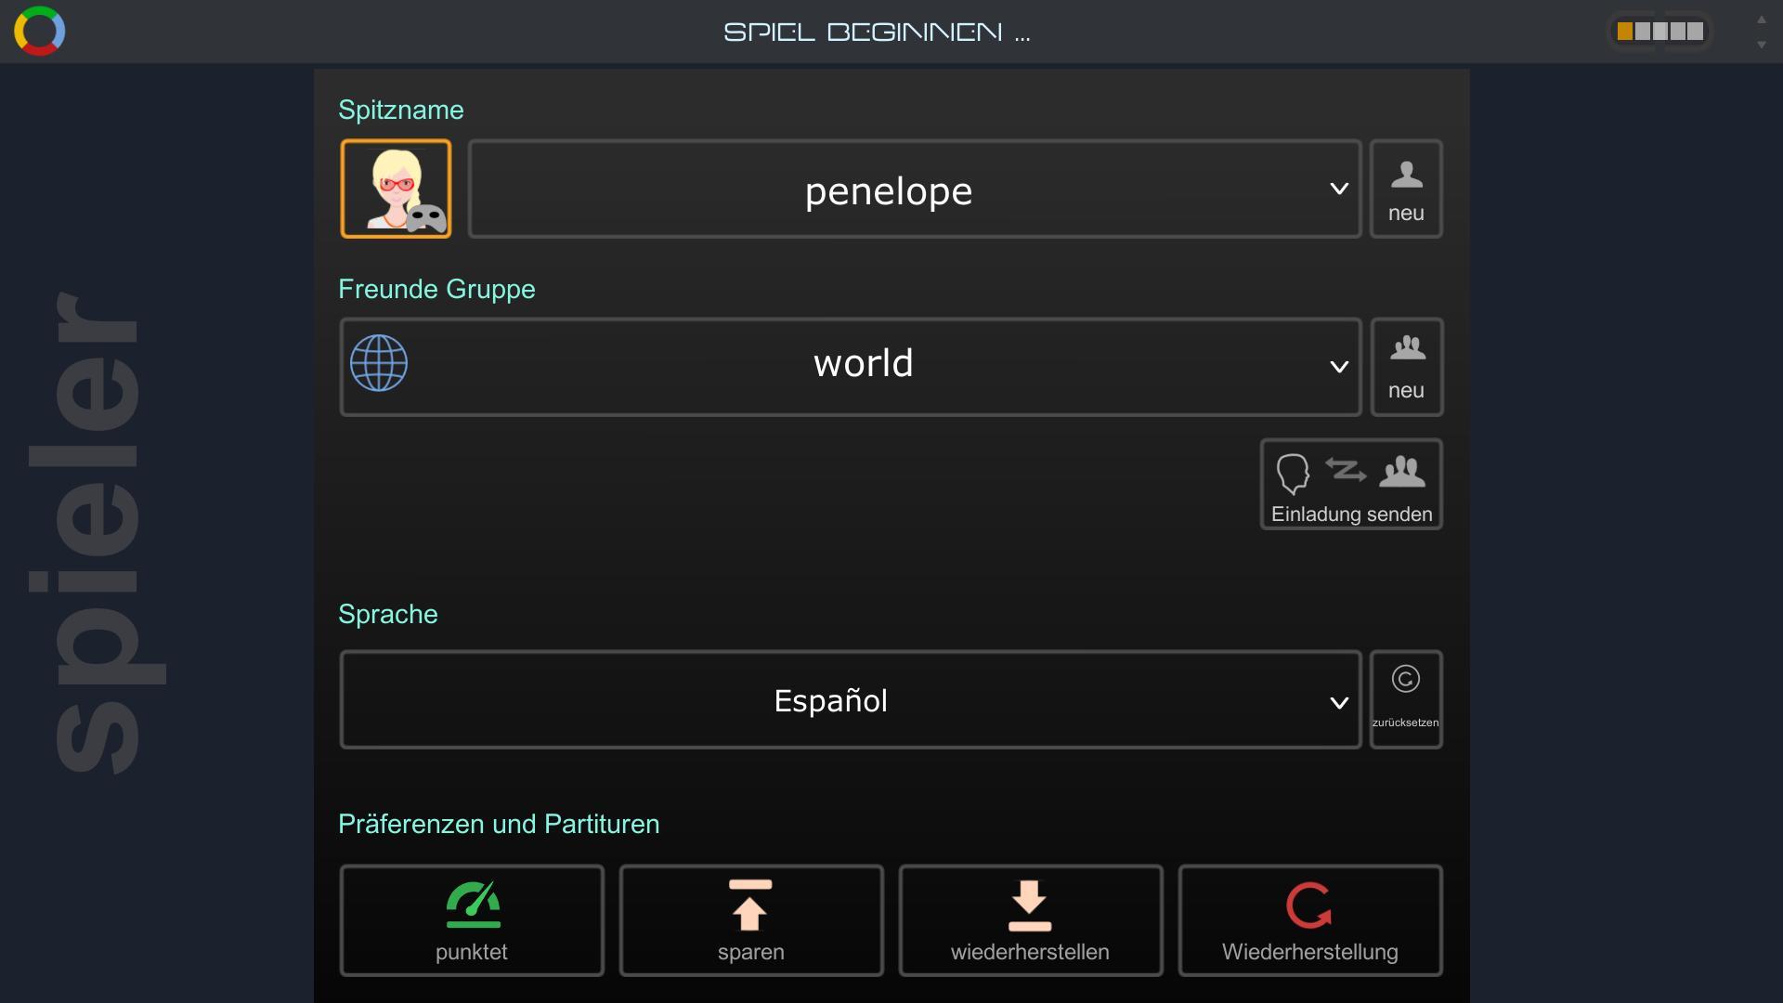
Task: Open the Español language dropdown
Action: [x=851, y=699]
